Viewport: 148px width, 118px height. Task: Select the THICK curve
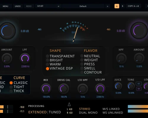[x=17, y=91]
